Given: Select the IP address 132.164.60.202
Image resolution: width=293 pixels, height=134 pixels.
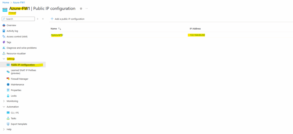Looking at the screenshot, I should click(x=197, y=35).
